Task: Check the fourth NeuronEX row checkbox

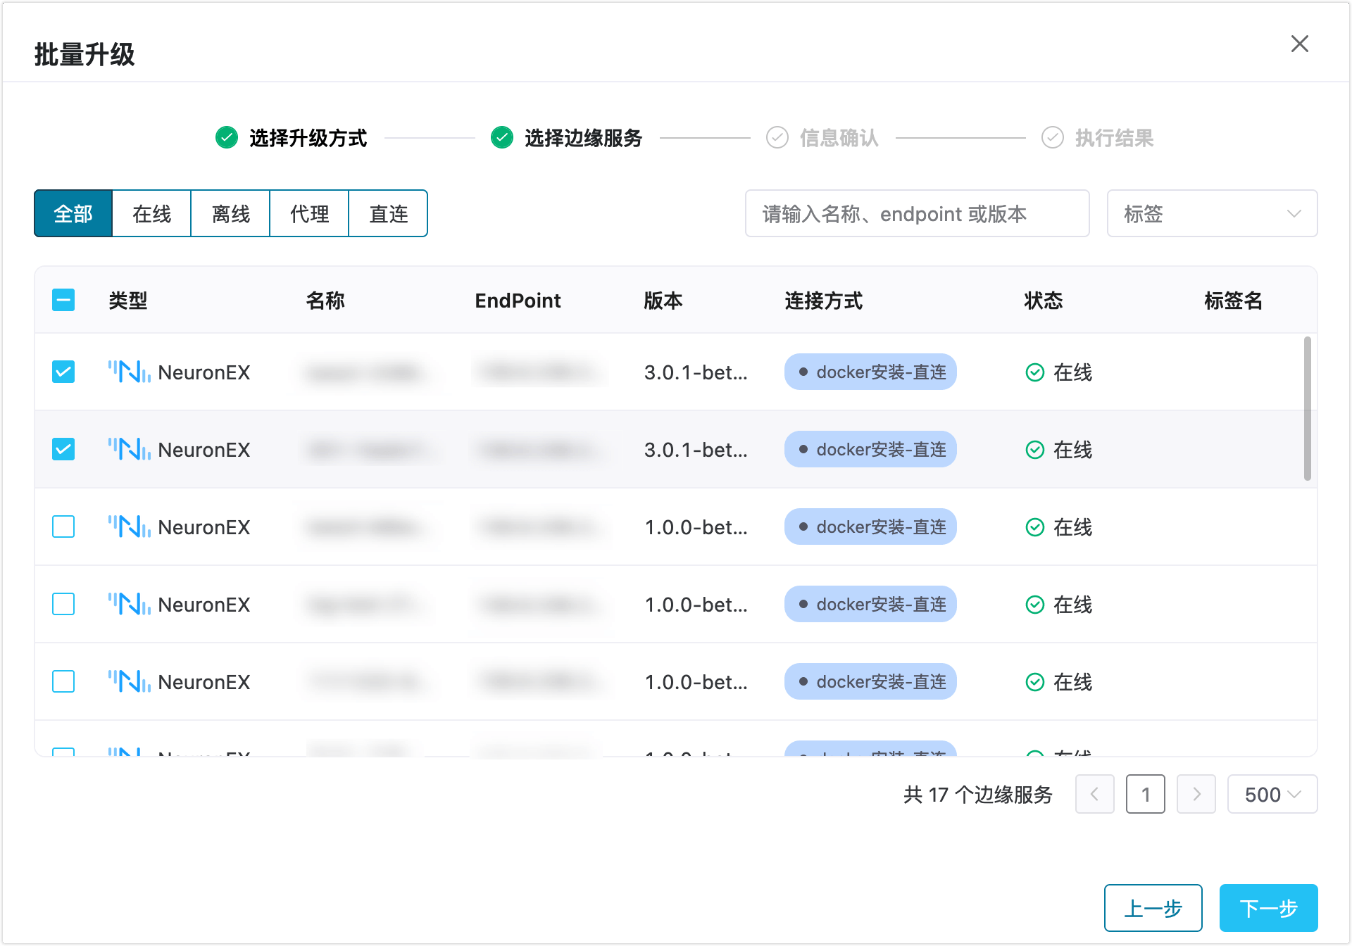Action: pyautogui.click(x=63, y=604)
